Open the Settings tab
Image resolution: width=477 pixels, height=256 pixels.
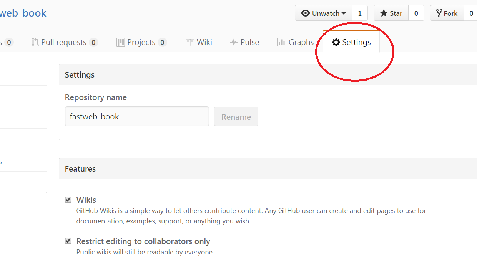[351, 42]
